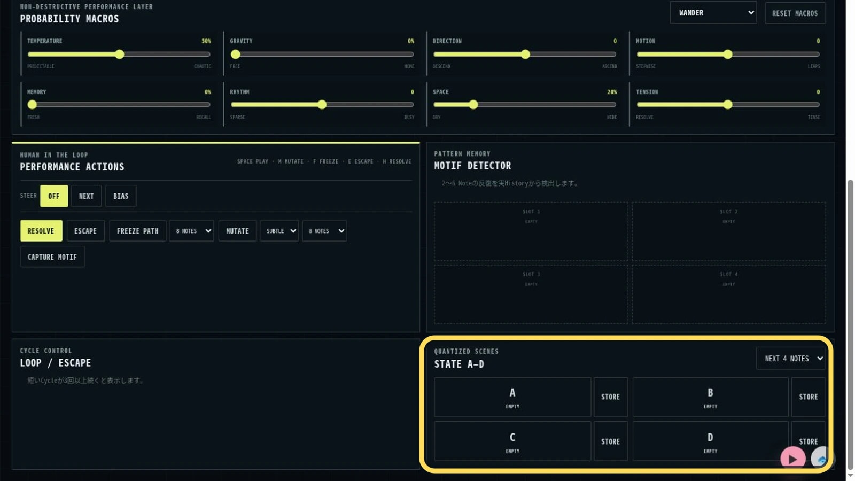855x481 pixels.
Task: Click the Direction slider handle
Action: point(525,54)
